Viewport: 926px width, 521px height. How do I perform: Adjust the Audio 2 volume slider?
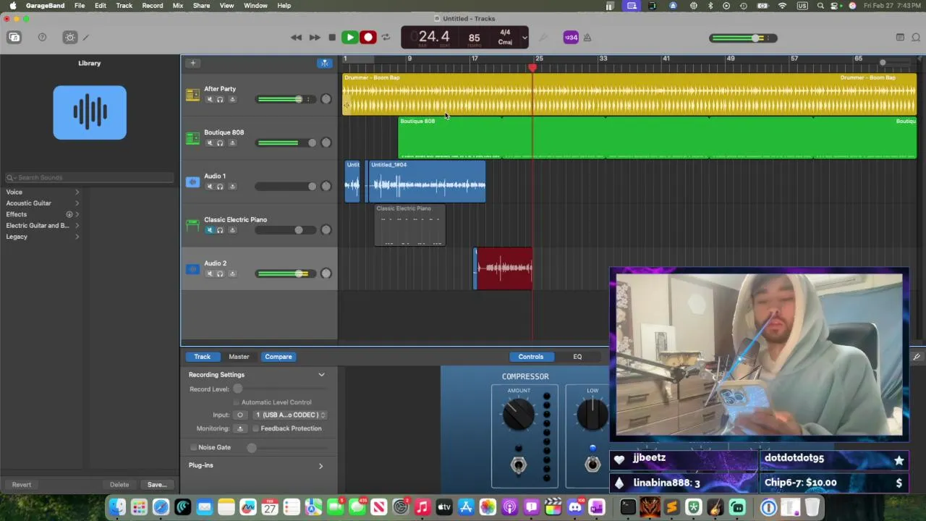286,274
